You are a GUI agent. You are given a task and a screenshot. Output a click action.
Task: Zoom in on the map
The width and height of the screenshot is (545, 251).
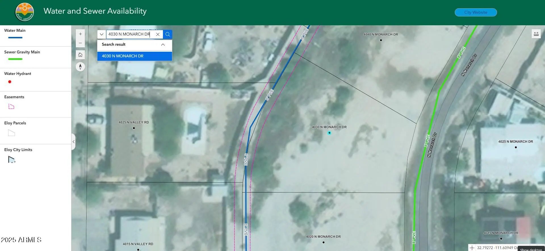80,34
